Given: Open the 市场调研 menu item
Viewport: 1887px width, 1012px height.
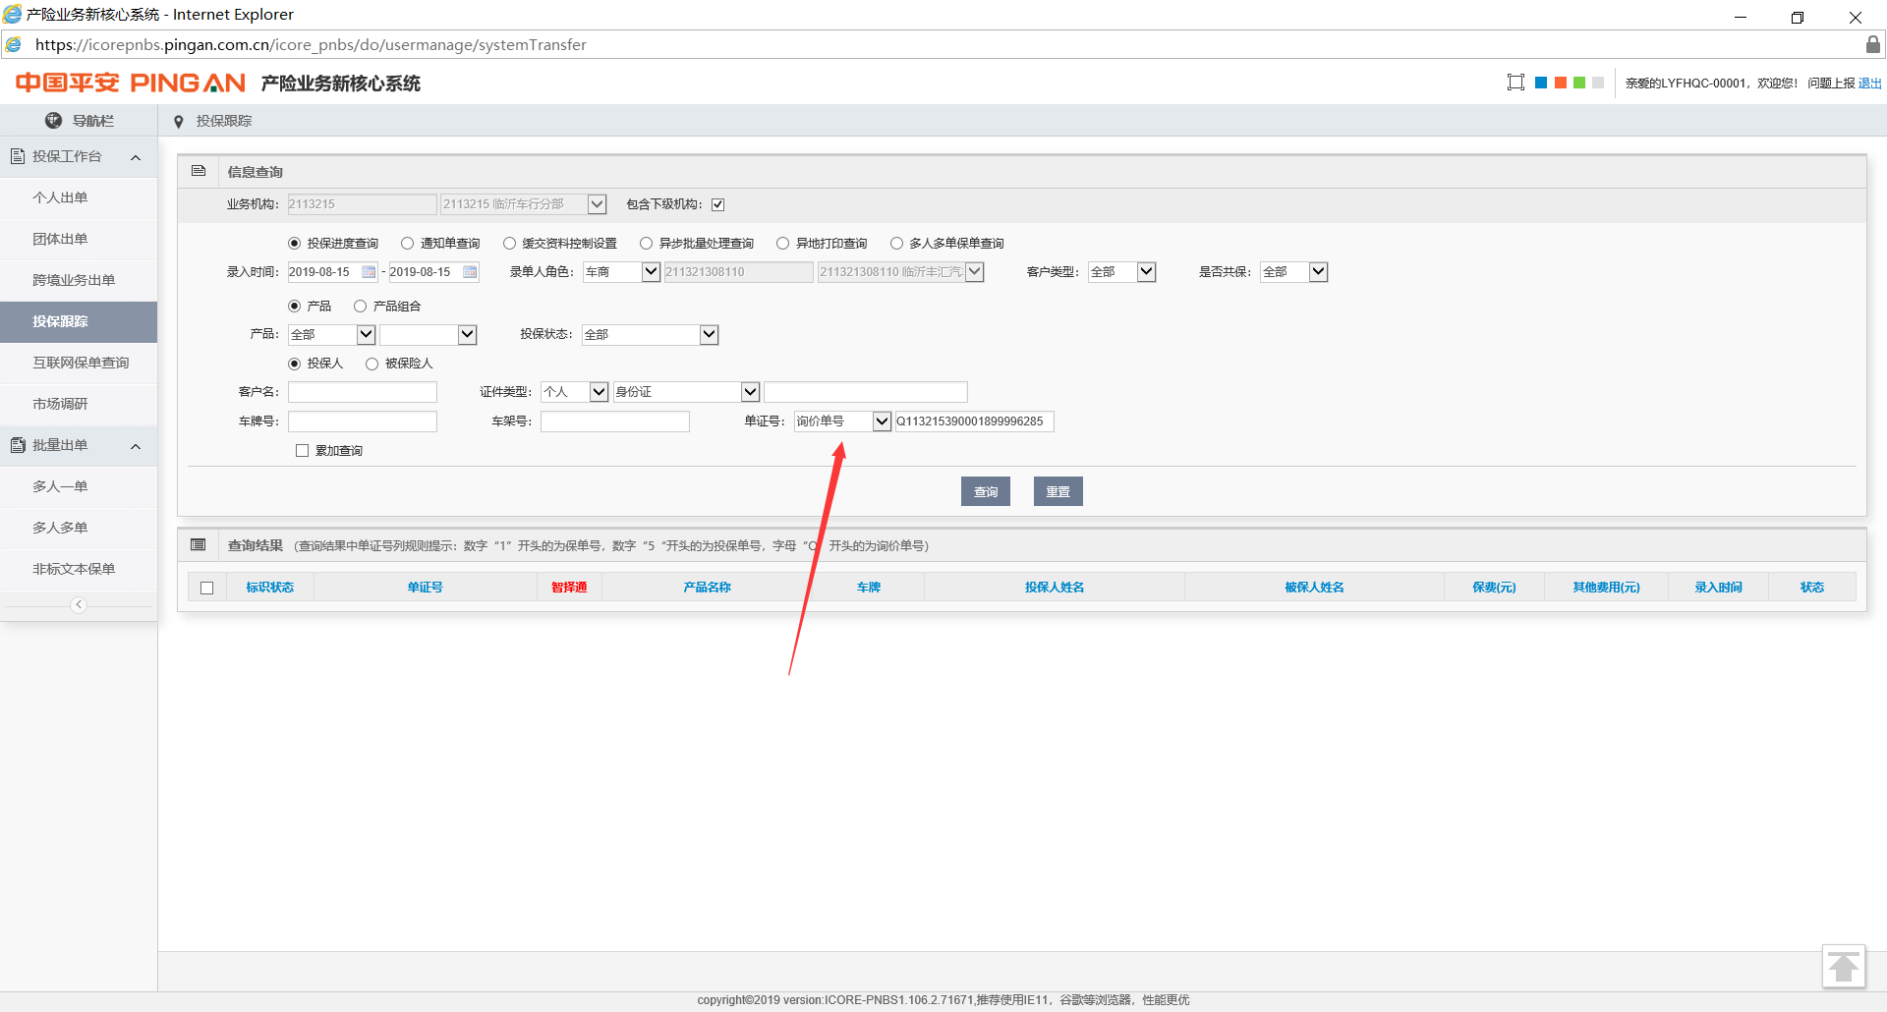Looking at the screenshot, I should coord(79,404).
